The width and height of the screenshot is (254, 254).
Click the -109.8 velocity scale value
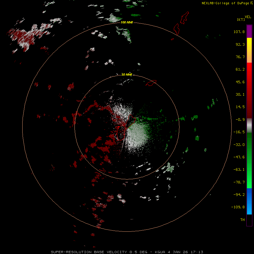(x=238, y=207)
